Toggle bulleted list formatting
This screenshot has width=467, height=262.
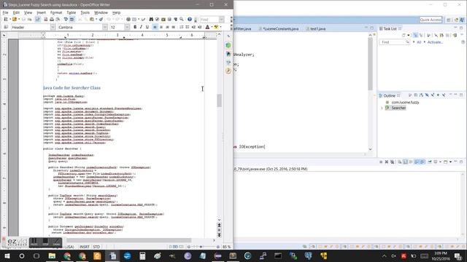[x=188, y=27]
